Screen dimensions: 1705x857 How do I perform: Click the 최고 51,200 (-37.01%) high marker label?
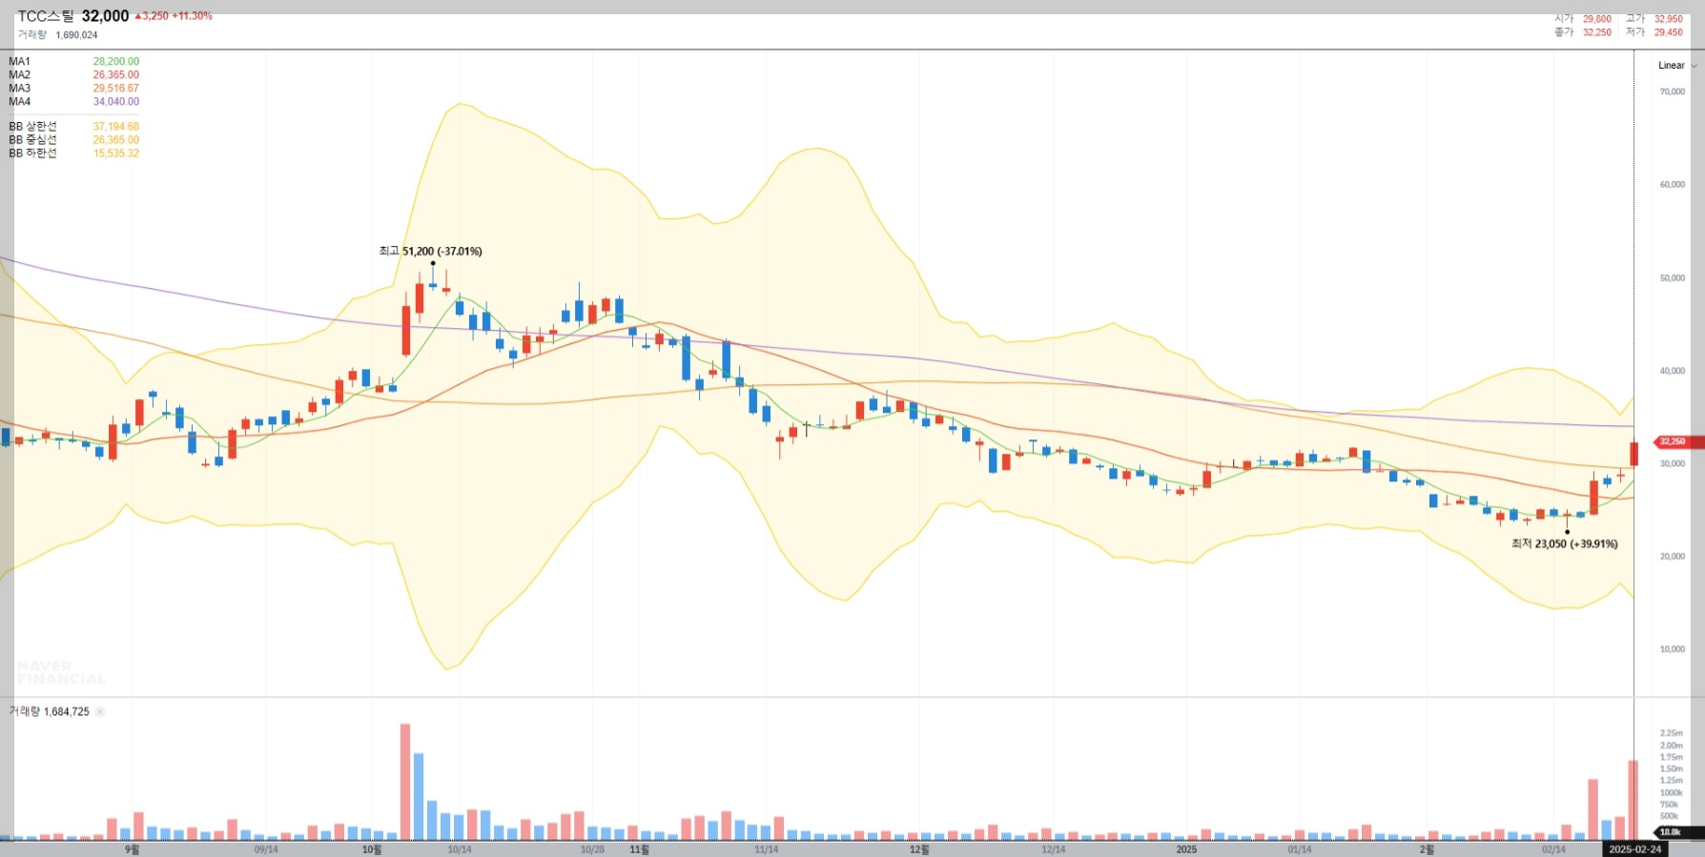tap(430, 252)
